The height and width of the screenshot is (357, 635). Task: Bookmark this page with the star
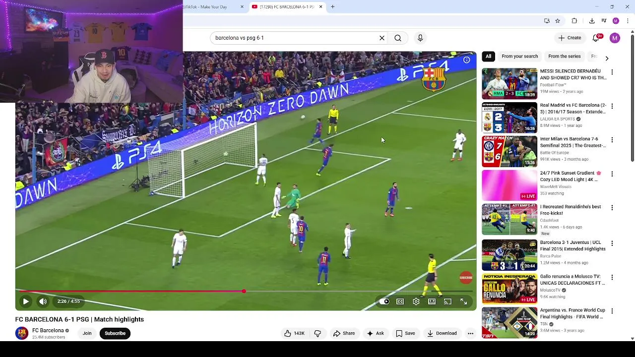tap(558, 21)
